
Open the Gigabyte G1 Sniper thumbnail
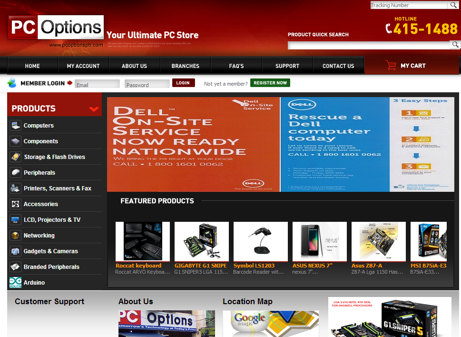click(202, 241)
